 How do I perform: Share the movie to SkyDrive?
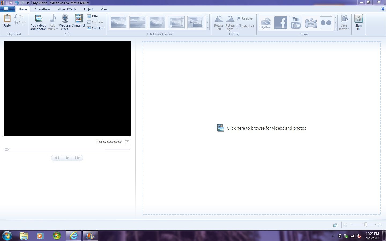click(266, 23)
